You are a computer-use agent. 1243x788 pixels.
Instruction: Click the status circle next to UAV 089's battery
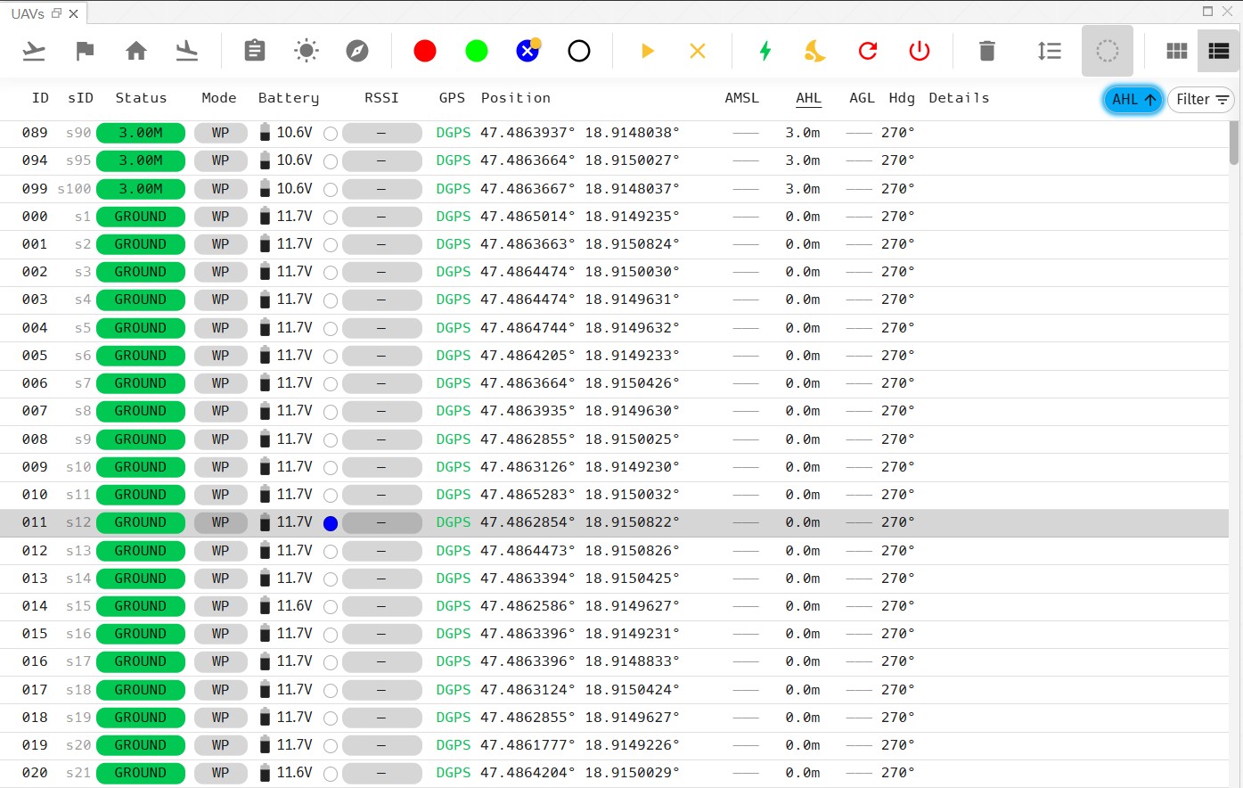tap(330, 132)
